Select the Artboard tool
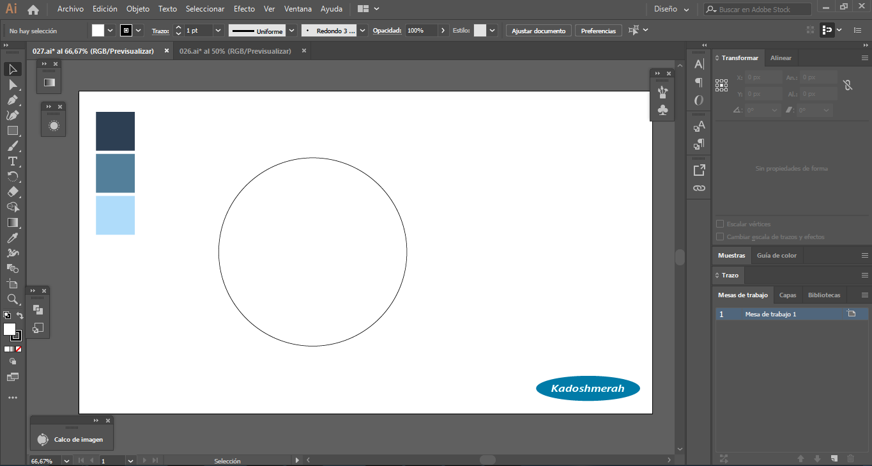 13,284
